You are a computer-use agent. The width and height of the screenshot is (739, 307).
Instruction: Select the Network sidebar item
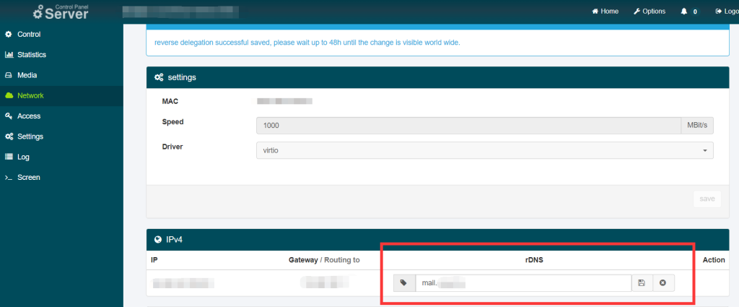pos(61,96)
